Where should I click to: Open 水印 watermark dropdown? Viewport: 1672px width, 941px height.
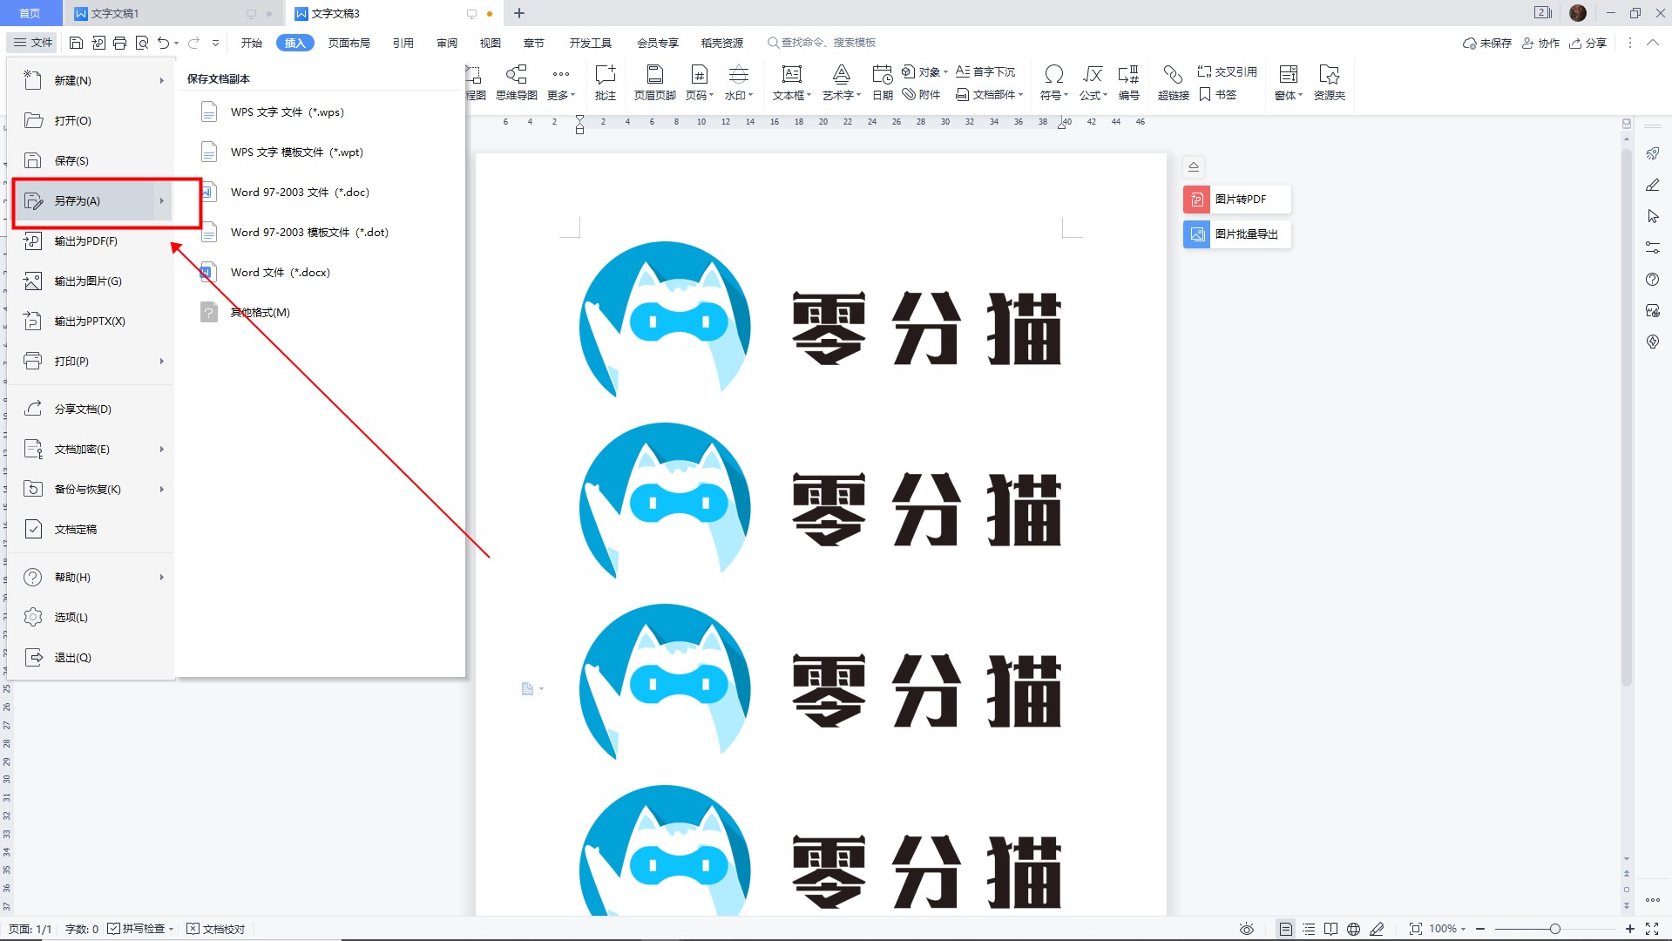(738, 95)
